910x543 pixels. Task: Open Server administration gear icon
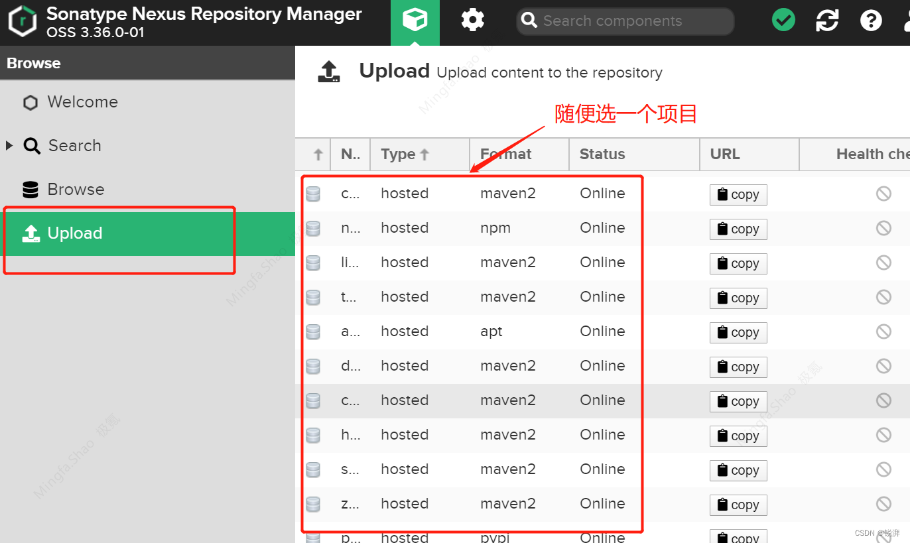[473, 21]
